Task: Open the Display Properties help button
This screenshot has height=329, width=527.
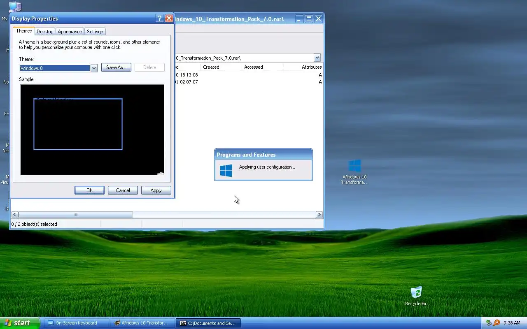Action: point(160,19)
